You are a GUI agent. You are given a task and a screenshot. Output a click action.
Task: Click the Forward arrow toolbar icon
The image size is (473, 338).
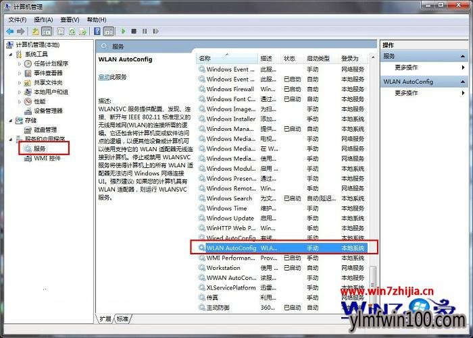[21, 31]
